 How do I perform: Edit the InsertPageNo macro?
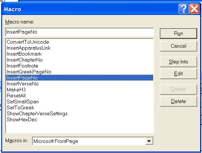tap(179, 74)
